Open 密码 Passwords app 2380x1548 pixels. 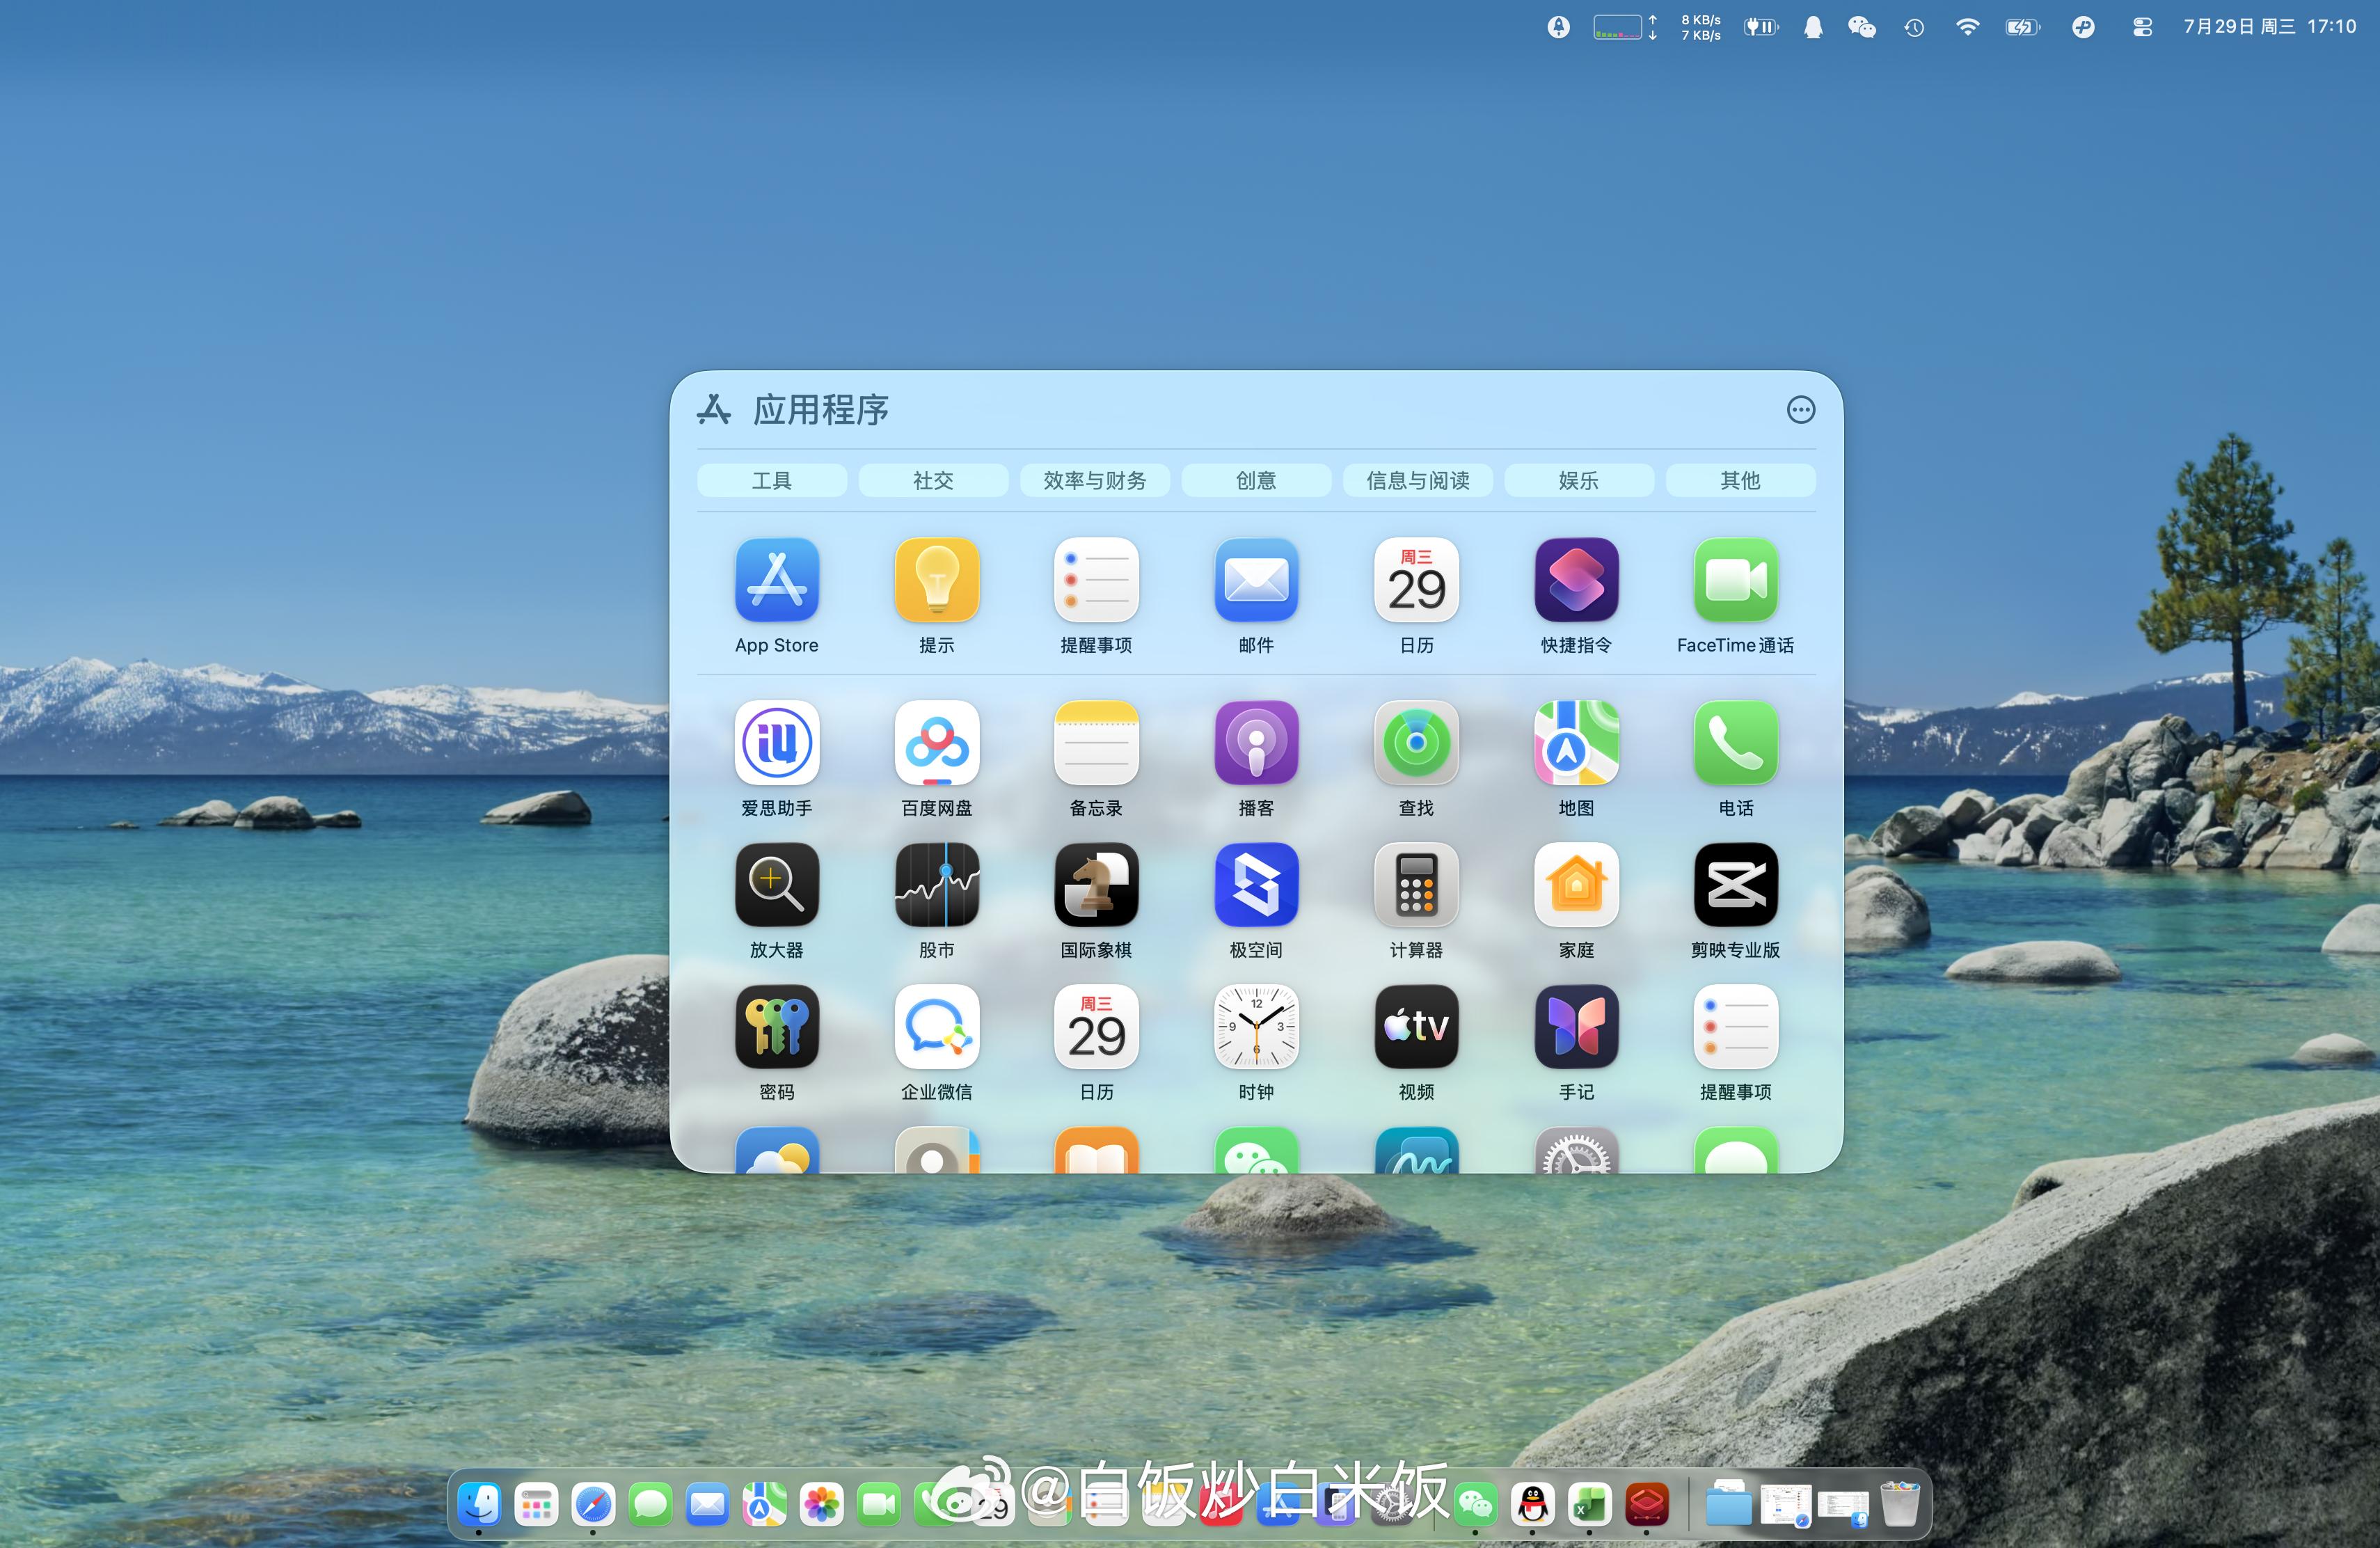[776, 1027]
